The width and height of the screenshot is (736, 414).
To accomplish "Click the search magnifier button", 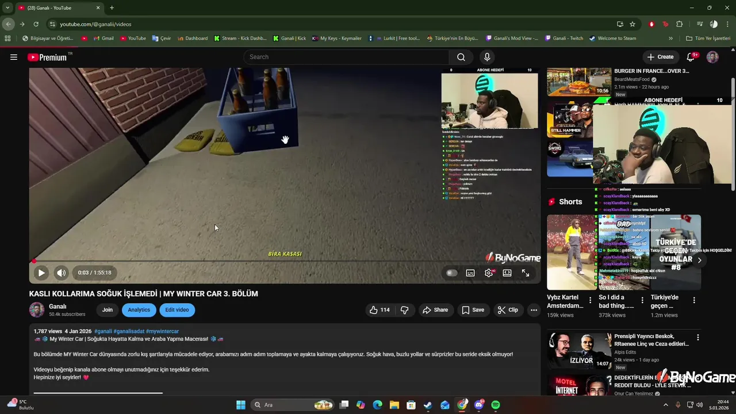I will [461, 57].
